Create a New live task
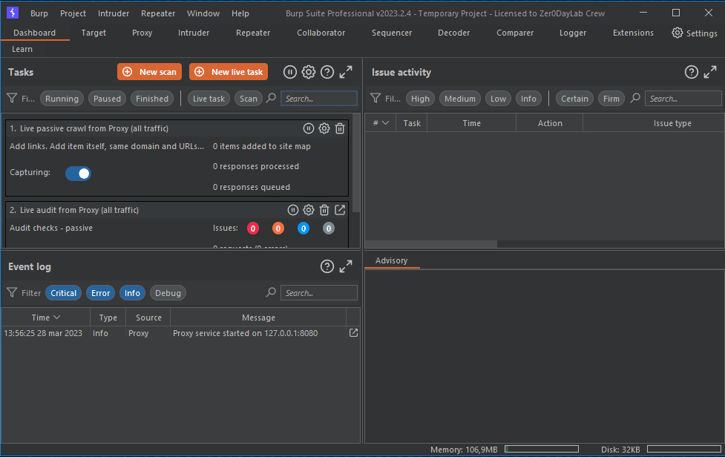725x457 pixels. [229, 71]
